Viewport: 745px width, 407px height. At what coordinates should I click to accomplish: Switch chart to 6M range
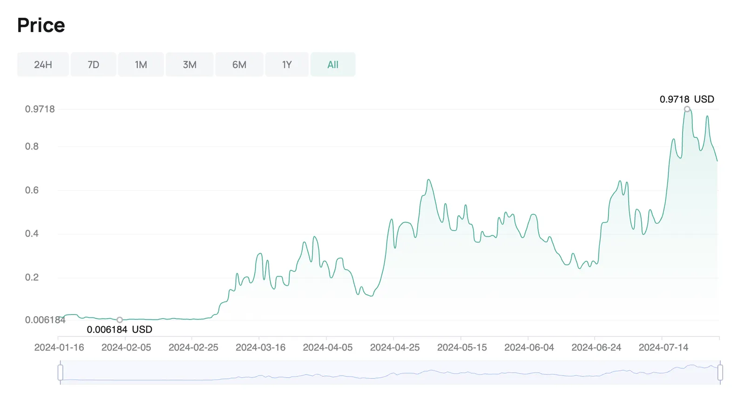coord(239,65)
